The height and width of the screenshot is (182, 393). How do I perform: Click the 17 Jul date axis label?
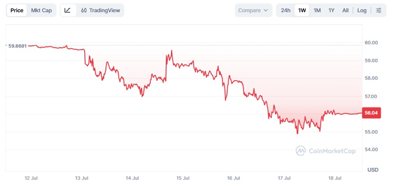click(x=284, y=178)
